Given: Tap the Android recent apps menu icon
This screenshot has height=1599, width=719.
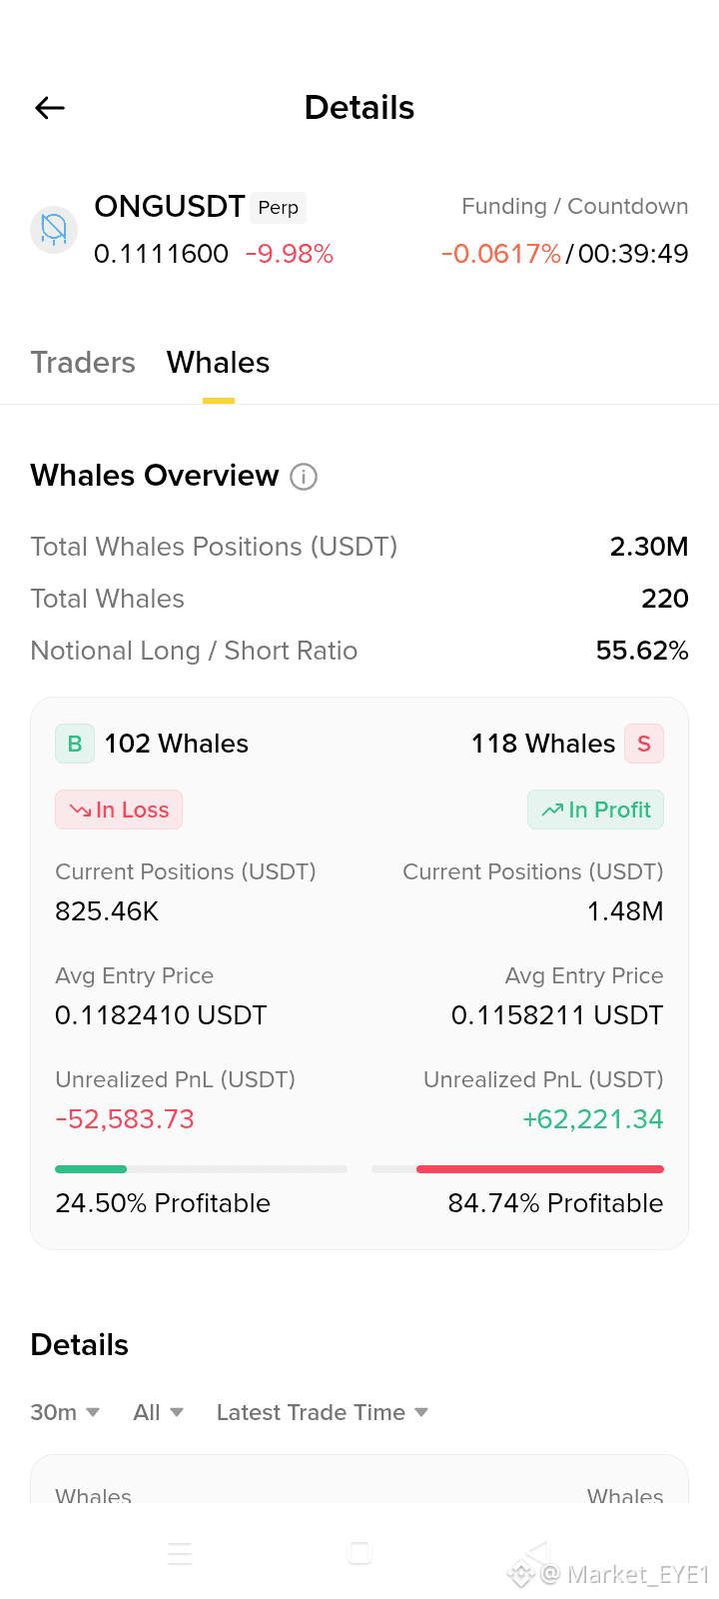Looking at the screenshot, I should click(180, 1554).
